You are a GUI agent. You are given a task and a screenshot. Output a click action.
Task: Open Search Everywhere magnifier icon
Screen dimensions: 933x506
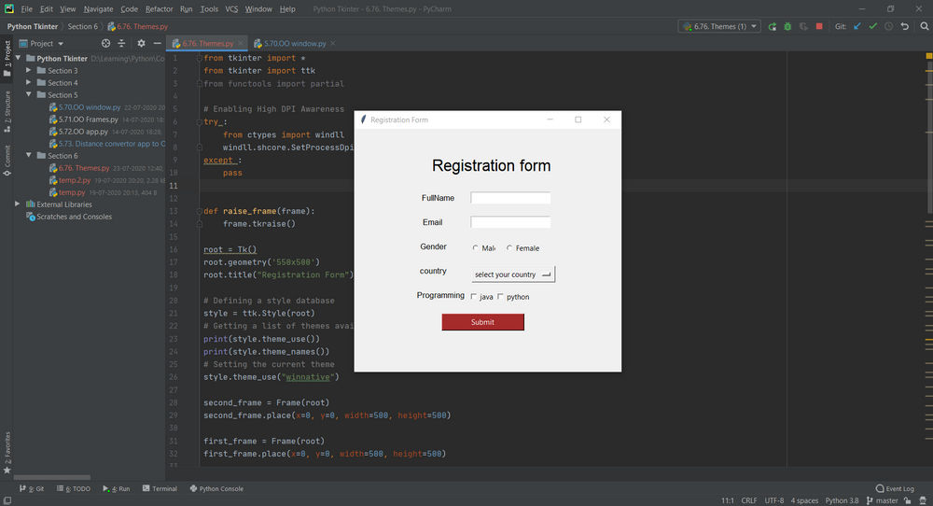coord(924,26)
